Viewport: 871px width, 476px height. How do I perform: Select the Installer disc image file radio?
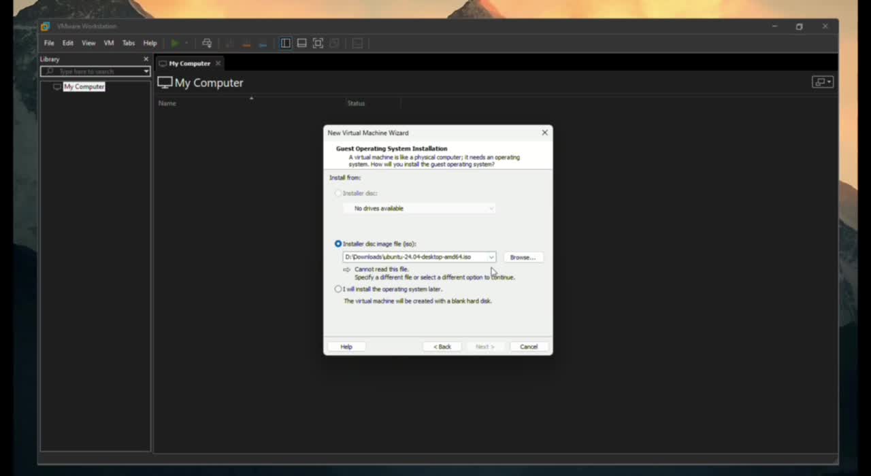[338, 243]
